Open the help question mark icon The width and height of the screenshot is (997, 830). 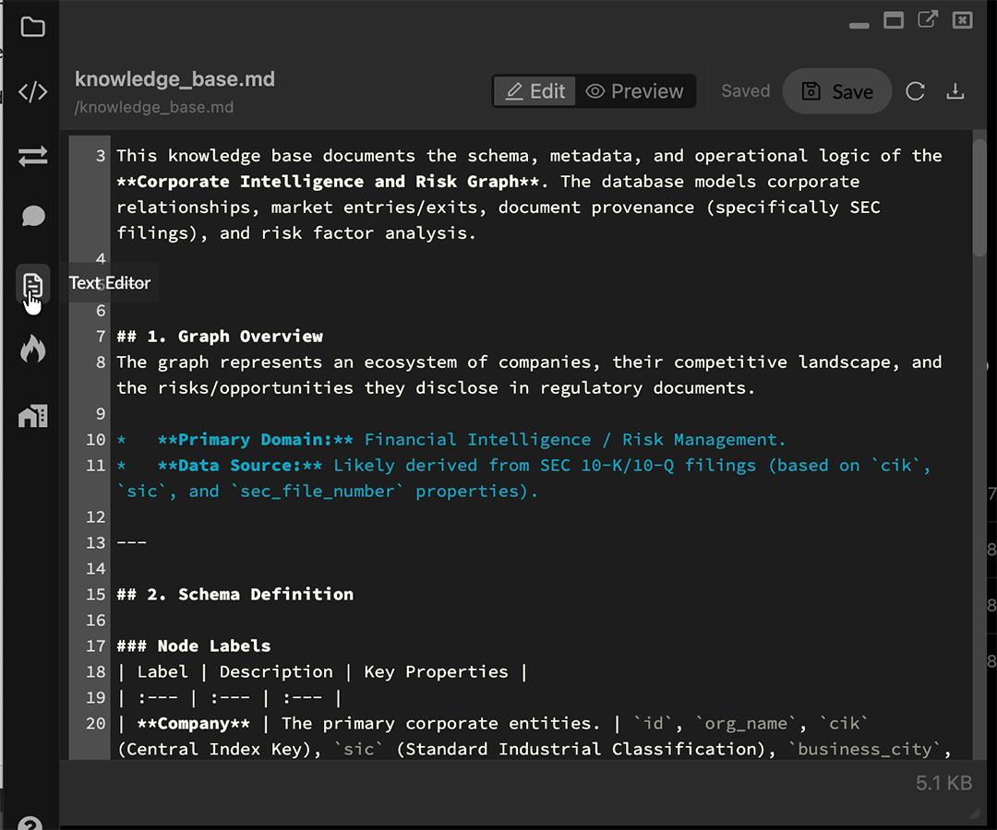click(x=30, y=823)
